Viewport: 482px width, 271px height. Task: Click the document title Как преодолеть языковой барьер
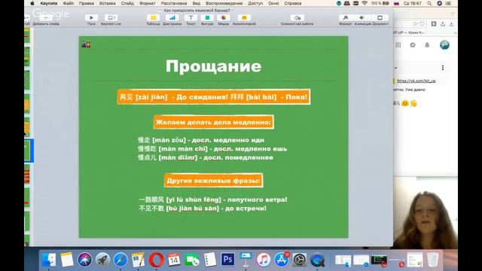pyautogui.click(x=197, y=11)
